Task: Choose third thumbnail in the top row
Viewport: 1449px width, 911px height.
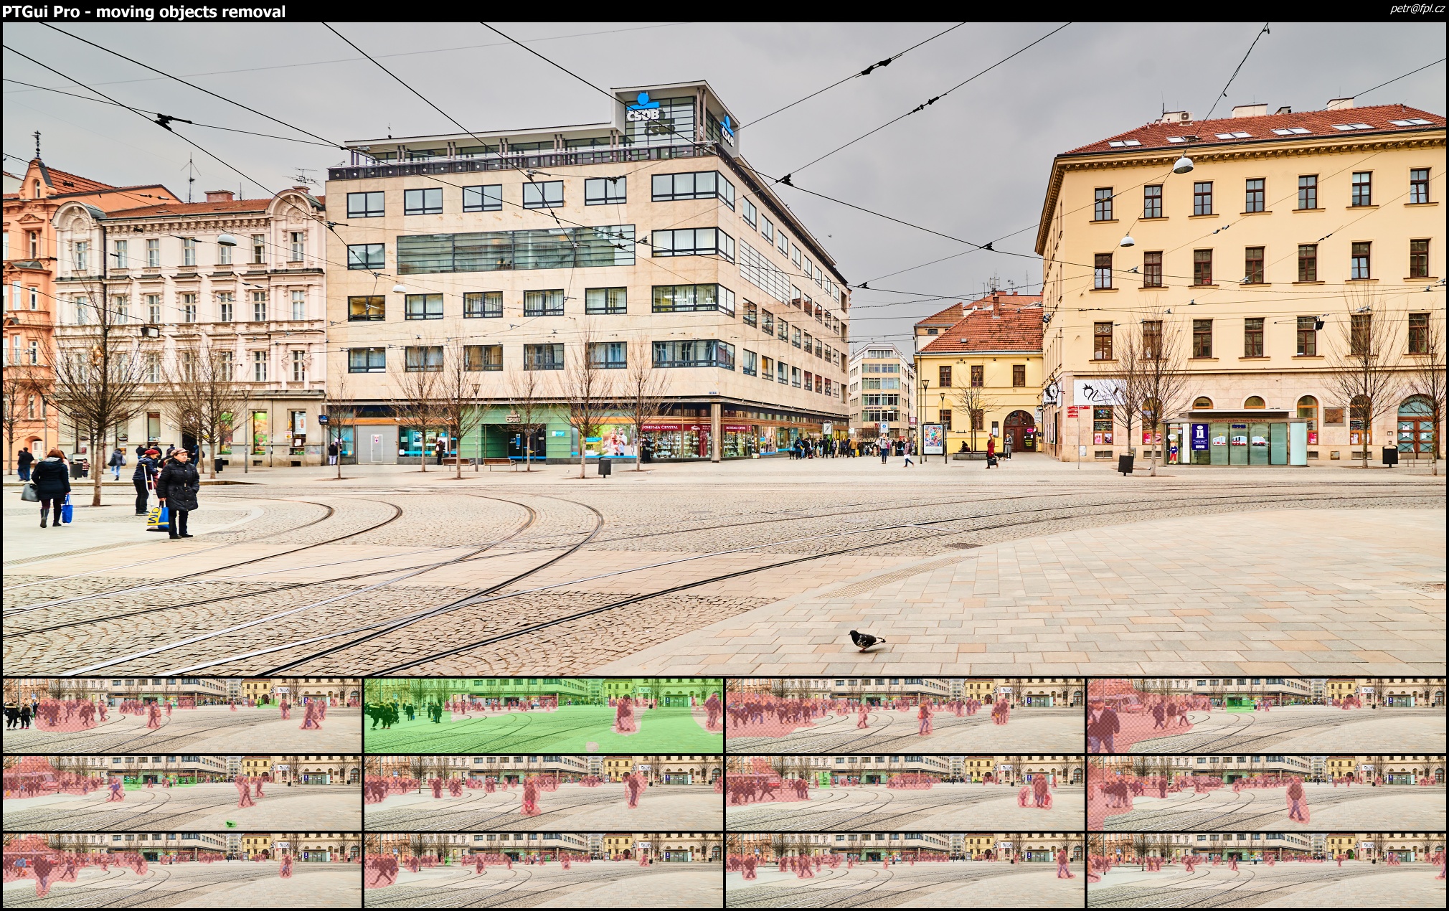Action: [905, 716]
